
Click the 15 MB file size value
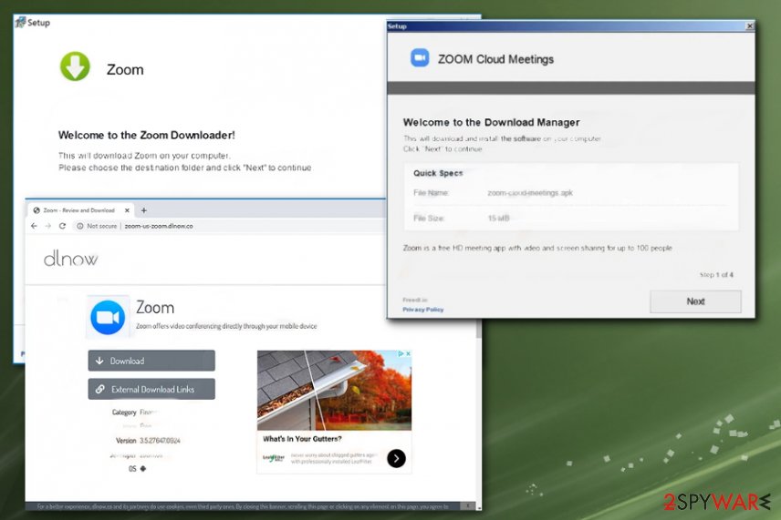click(x=498, y=219)
